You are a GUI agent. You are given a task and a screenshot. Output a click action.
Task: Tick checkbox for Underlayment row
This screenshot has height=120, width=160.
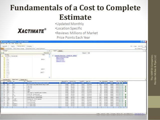click(x=2, y=99)
